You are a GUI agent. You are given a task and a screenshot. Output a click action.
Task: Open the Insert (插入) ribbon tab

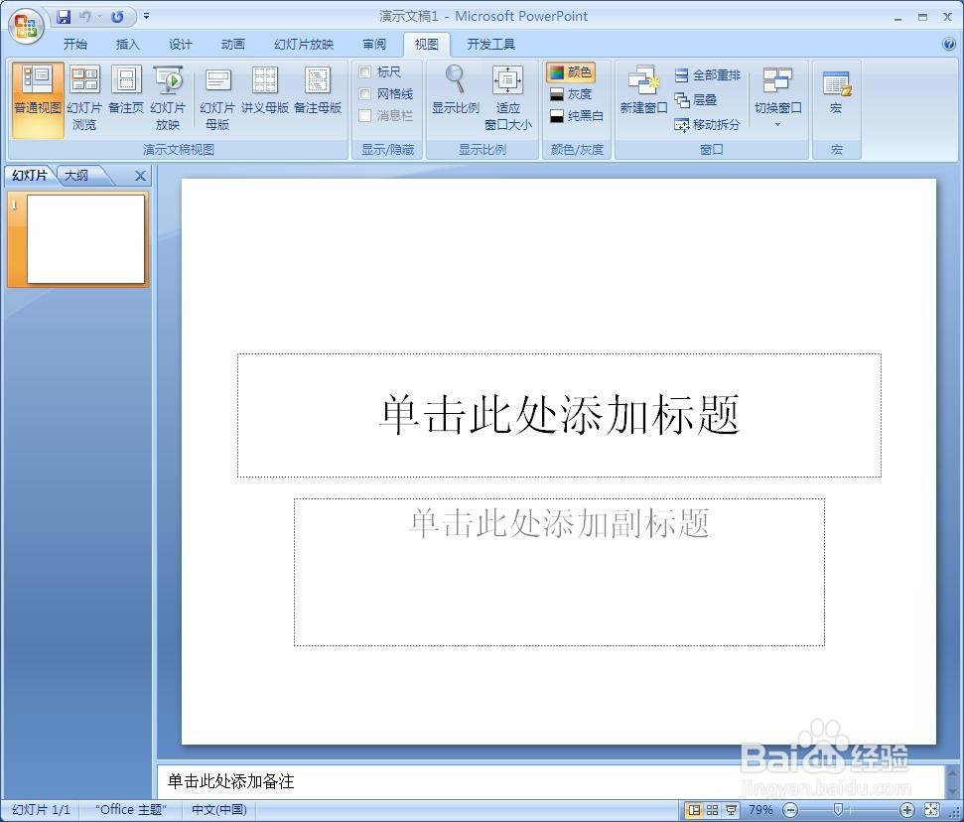(x=127, y=45)
